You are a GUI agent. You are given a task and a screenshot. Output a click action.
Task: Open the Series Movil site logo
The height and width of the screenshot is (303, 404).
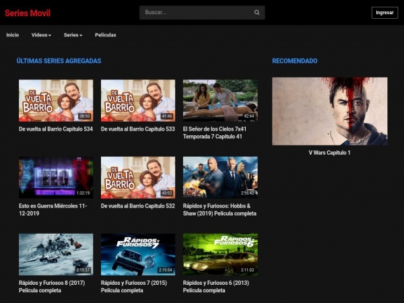(28, 13)
